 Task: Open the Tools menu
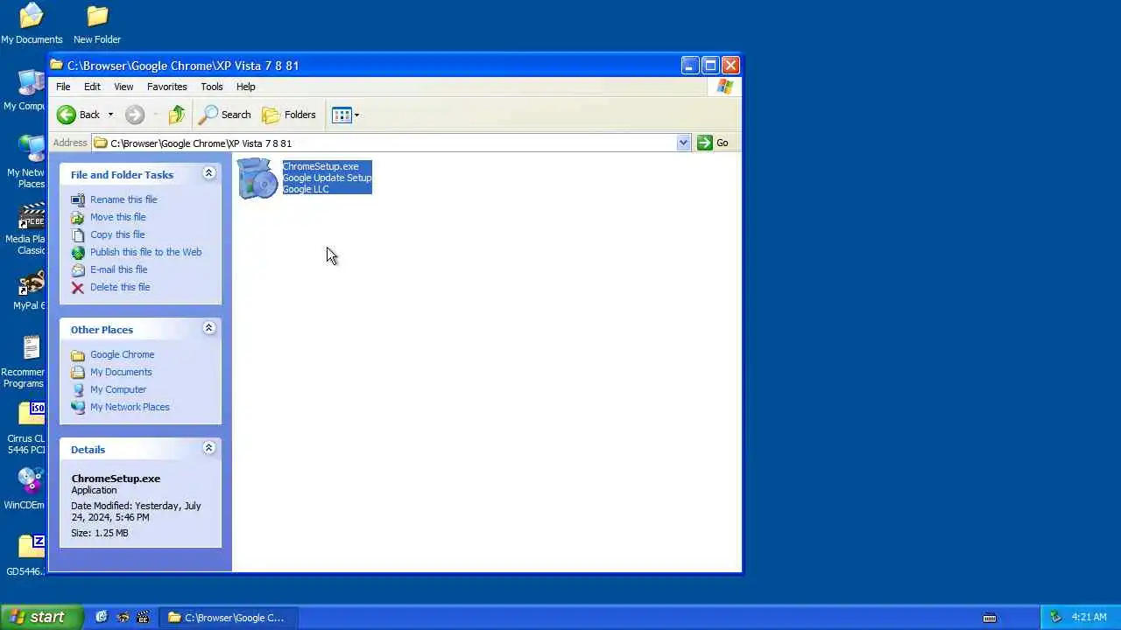pyautogui.click(x=212, y=87)
